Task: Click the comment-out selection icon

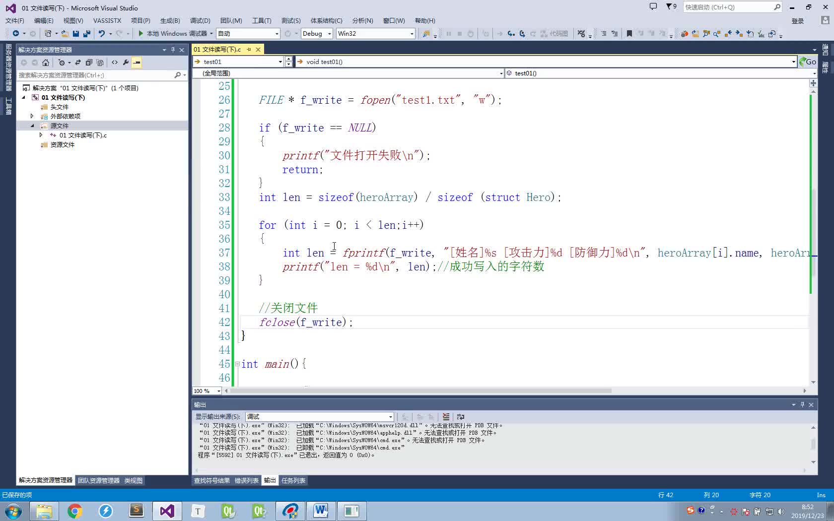Action: click(x=581, y=33)
